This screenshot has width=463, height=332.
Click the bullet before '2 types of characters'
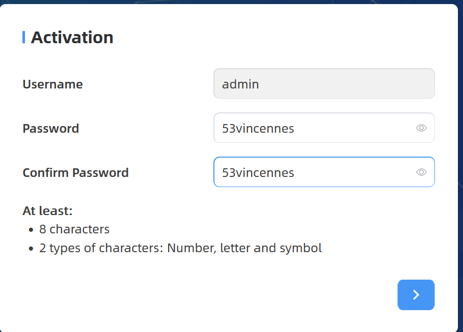31,249
